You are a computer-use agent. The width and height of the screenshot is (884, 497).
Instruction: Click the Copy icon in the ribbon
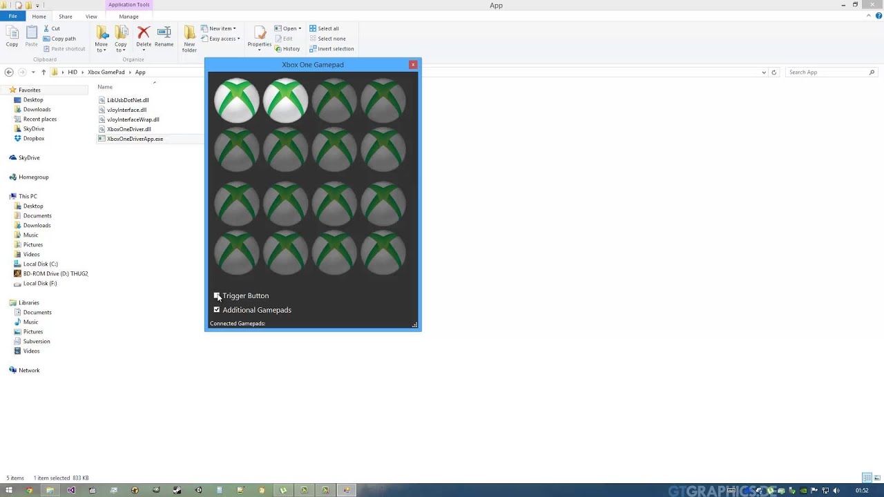pyautogui.click(x=12, y=32)
